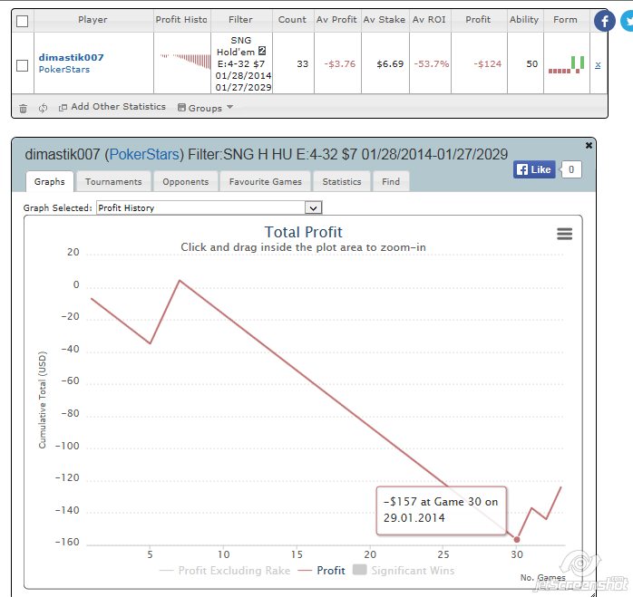Click the Ability value 50
633x597 pixels.
tap(532, 64)
